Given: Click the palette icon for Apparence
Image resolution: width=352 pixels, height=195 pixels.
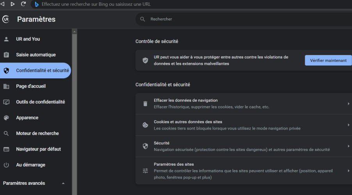Looking at the screenshot, I should (x=6, y=117).
